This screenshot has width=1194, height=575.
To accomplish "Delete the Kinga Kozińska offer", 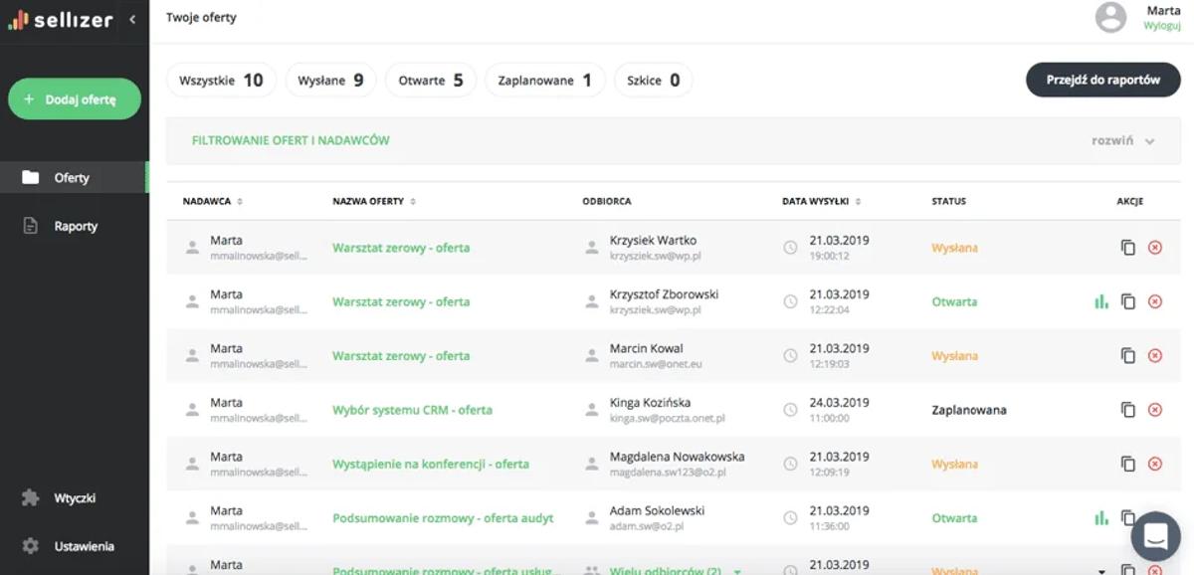I will pyautogui.click(x=1155, y=410).
